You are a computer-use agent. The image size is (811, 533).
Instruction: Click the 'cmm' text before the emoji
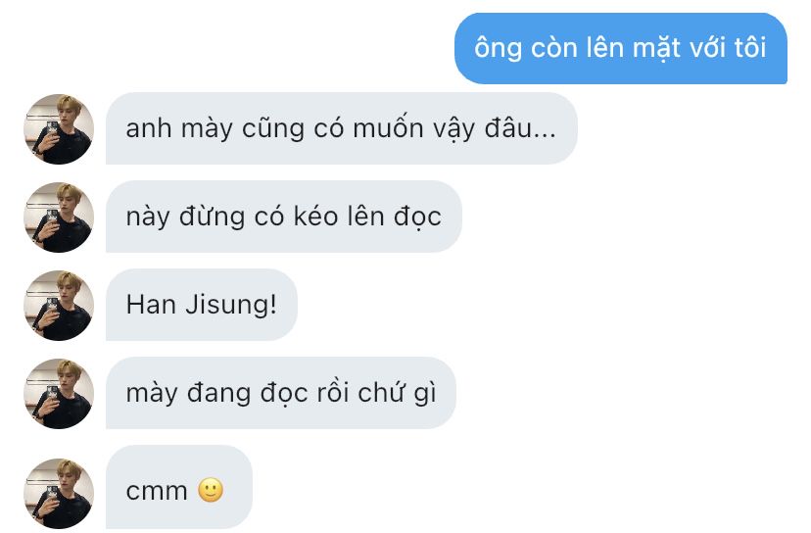point(157,491)
